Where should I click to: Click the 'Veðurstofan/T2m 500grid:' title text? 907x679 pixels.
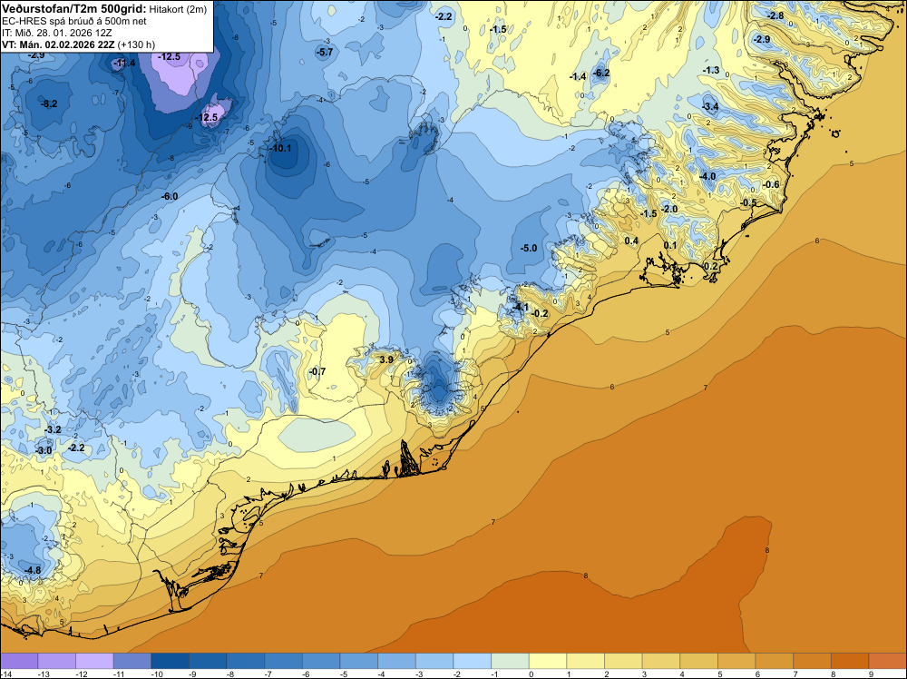point(73,8)
